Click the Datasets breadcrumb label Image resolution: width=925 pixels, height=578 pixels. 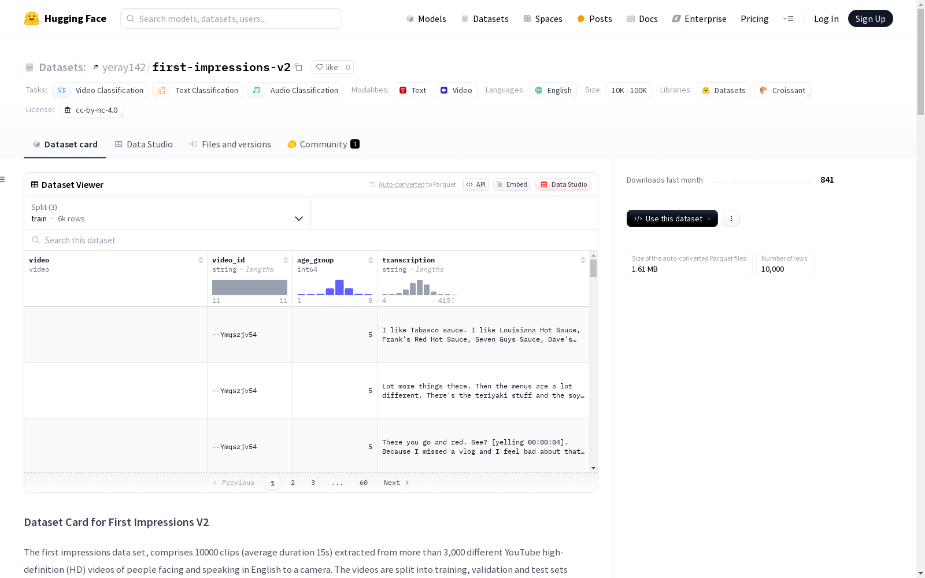pos(62,67)
